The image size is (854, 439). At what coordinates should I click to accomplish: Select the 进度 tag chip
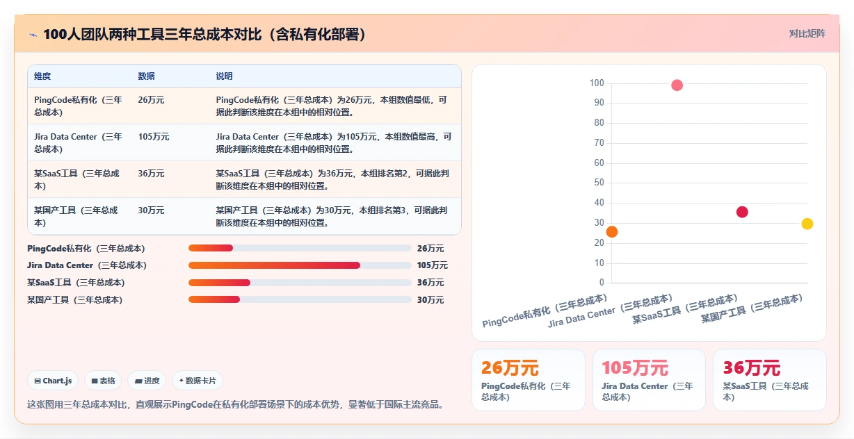[147, 381]
